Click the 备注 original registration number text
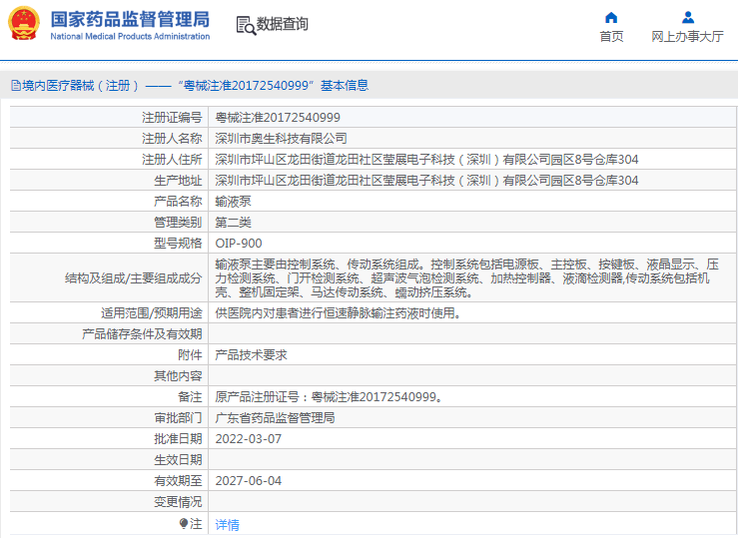This screenshot has height=538, width=738. [x=329, y=397]
